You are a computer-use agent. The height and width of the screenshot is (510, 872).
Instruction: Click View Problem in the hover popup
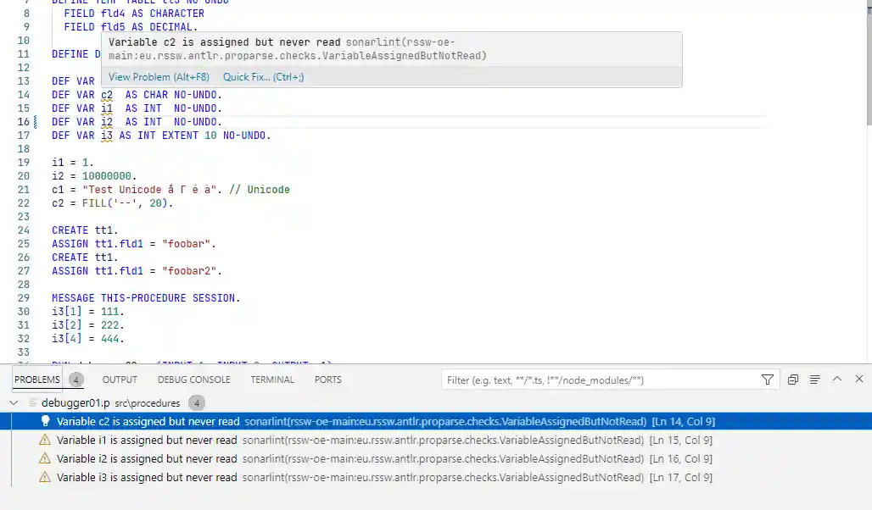point(159,77)
